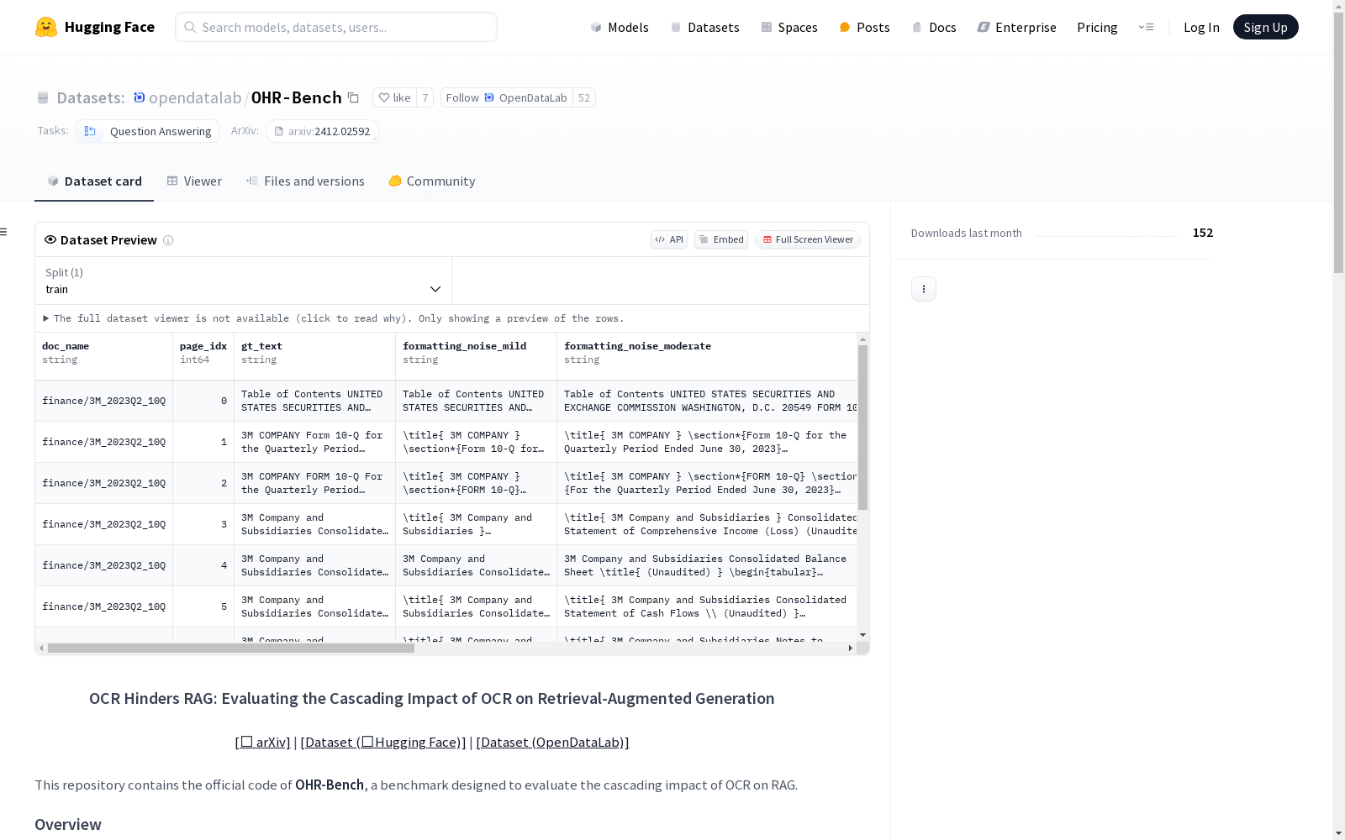Open Posts in the top navigation
This screenshot has width=1345, height=840.
point(864,27)
